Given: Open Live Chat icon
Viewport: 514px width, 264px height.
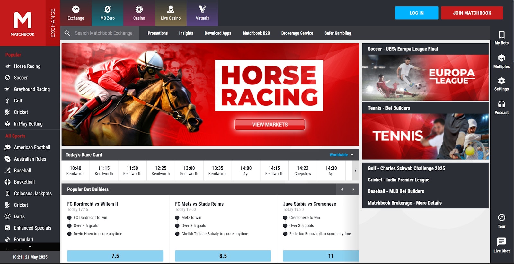Looking at the screenshot, I should (x=501, y=242).
